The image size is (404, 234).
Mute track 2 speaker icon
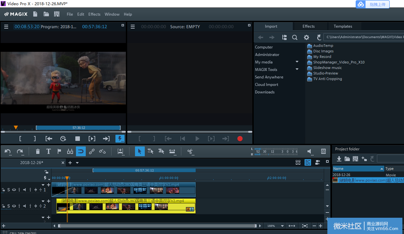click(x=24, y=206)
